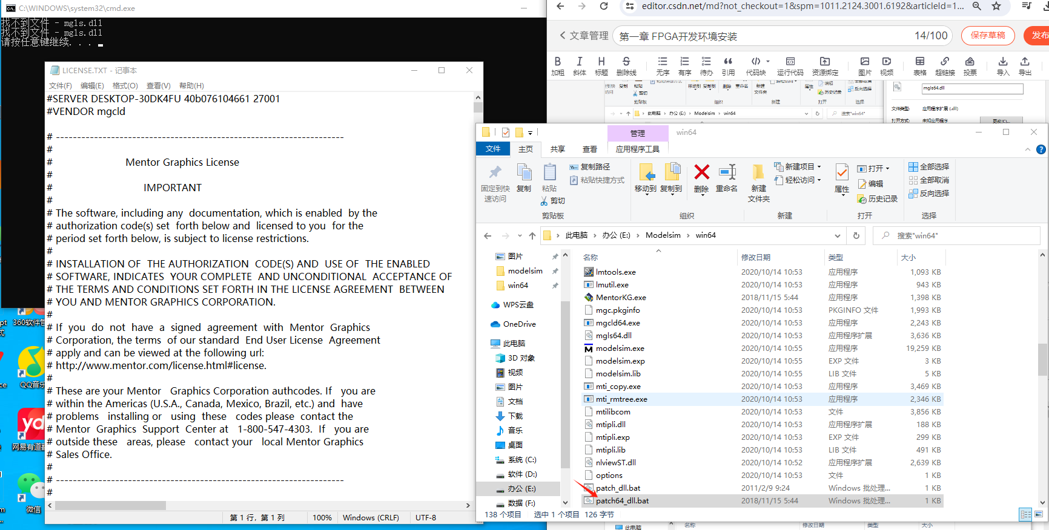Screen dimensions: 1049x530
Task: Click select none (全部取消) in ribbon
Action: pyautogui.click(x=929, y=180)
